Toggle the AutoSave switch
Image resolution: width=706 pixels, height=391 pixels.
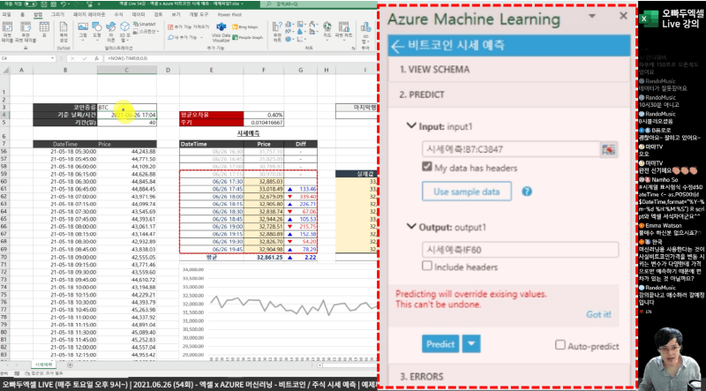coord(30,4)
